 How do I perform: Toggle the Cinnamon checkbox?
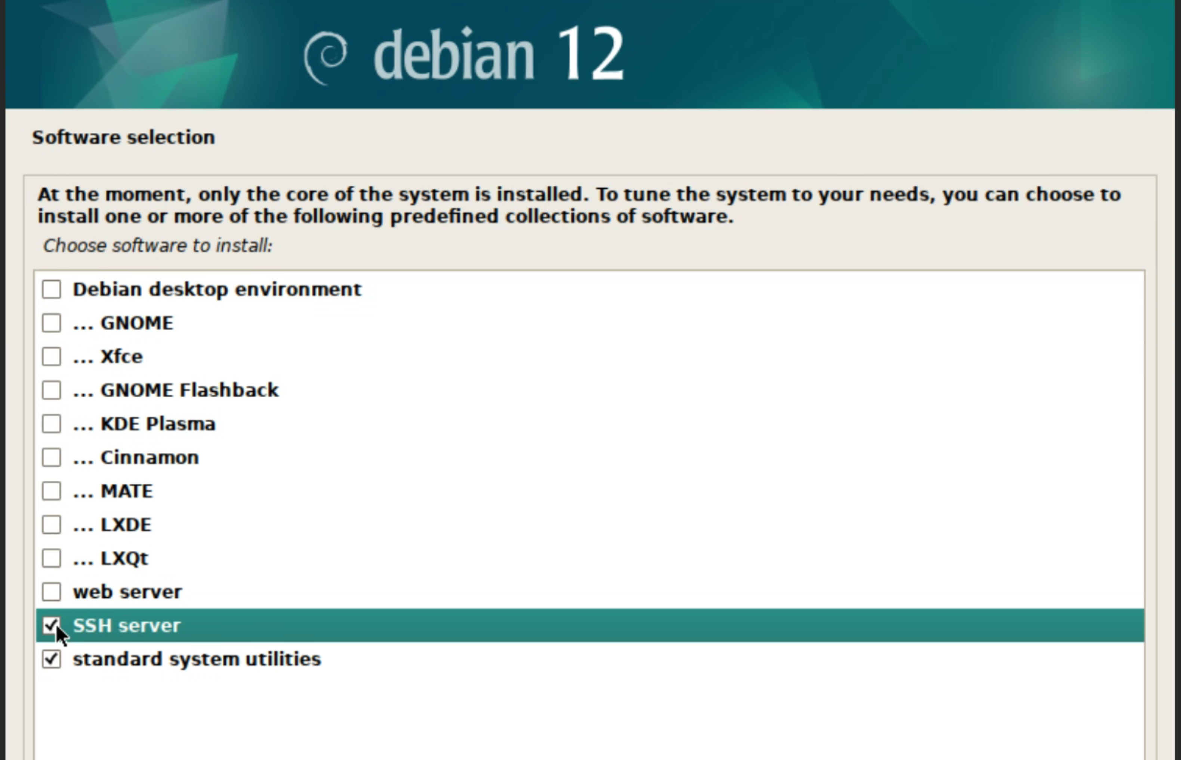[x=51, y=457]
